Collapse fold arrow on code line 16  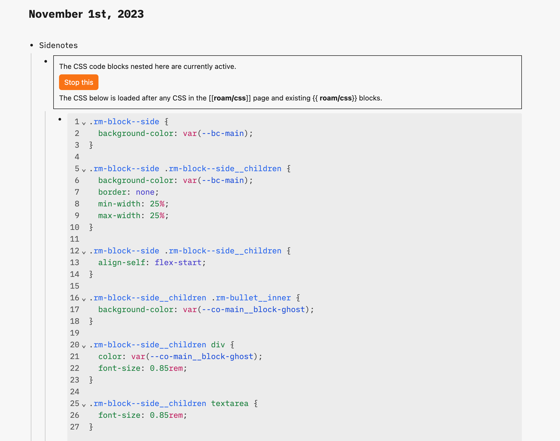[84, 299]
